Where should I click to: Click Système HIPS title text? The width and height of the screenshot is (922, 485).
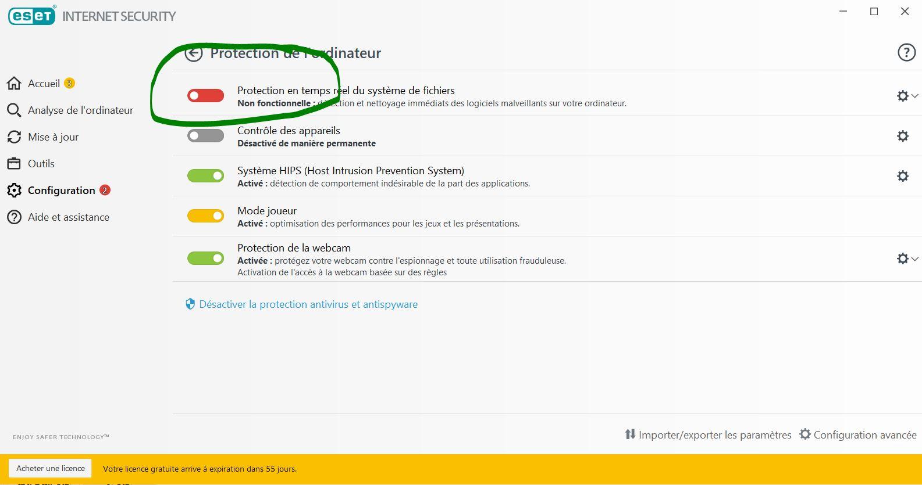pos(351,171)
